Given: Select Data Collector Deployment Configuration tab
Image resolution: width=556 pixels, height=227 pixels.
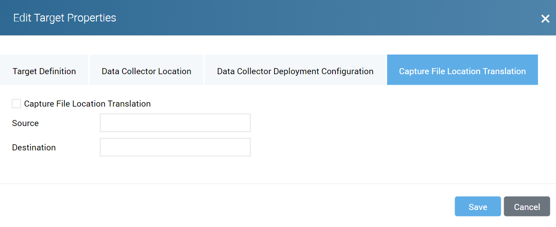Looking at the screenshot, I should (295, 71).
